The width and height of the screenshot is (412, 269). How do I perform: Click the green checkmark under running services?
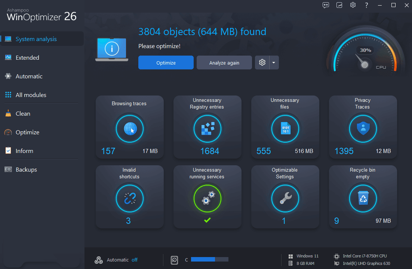tap(207, 220)
